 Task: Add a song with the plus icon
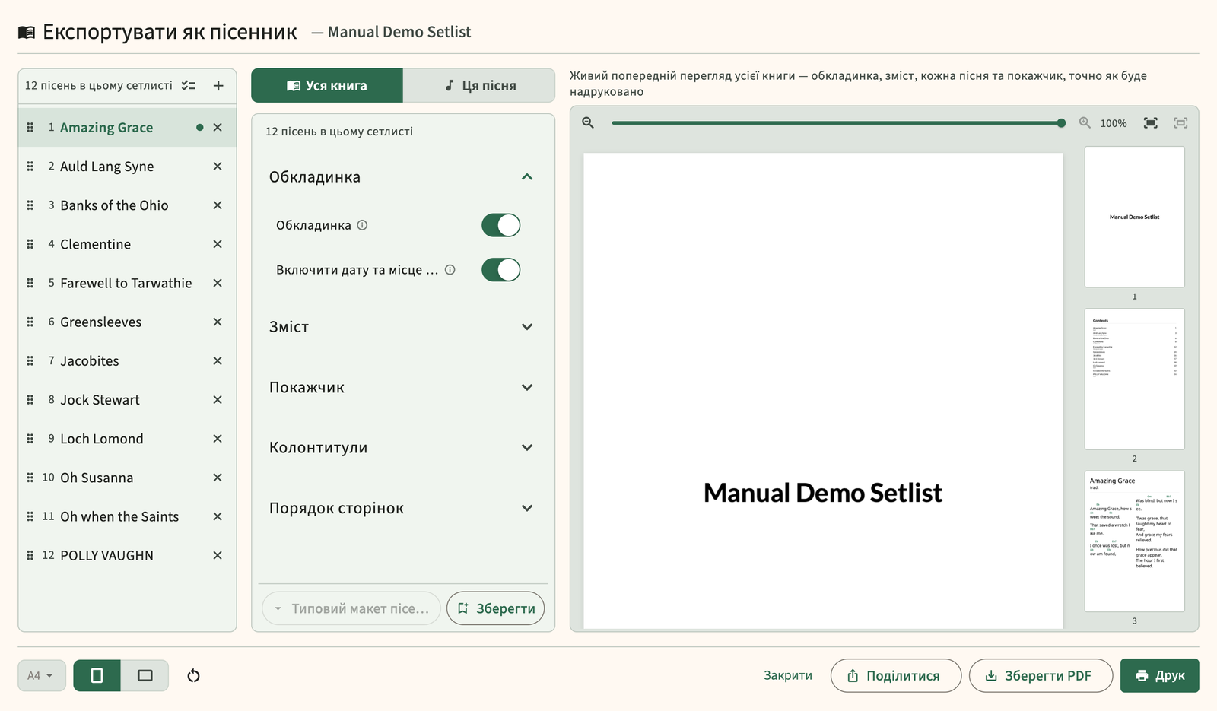point(218,86)
